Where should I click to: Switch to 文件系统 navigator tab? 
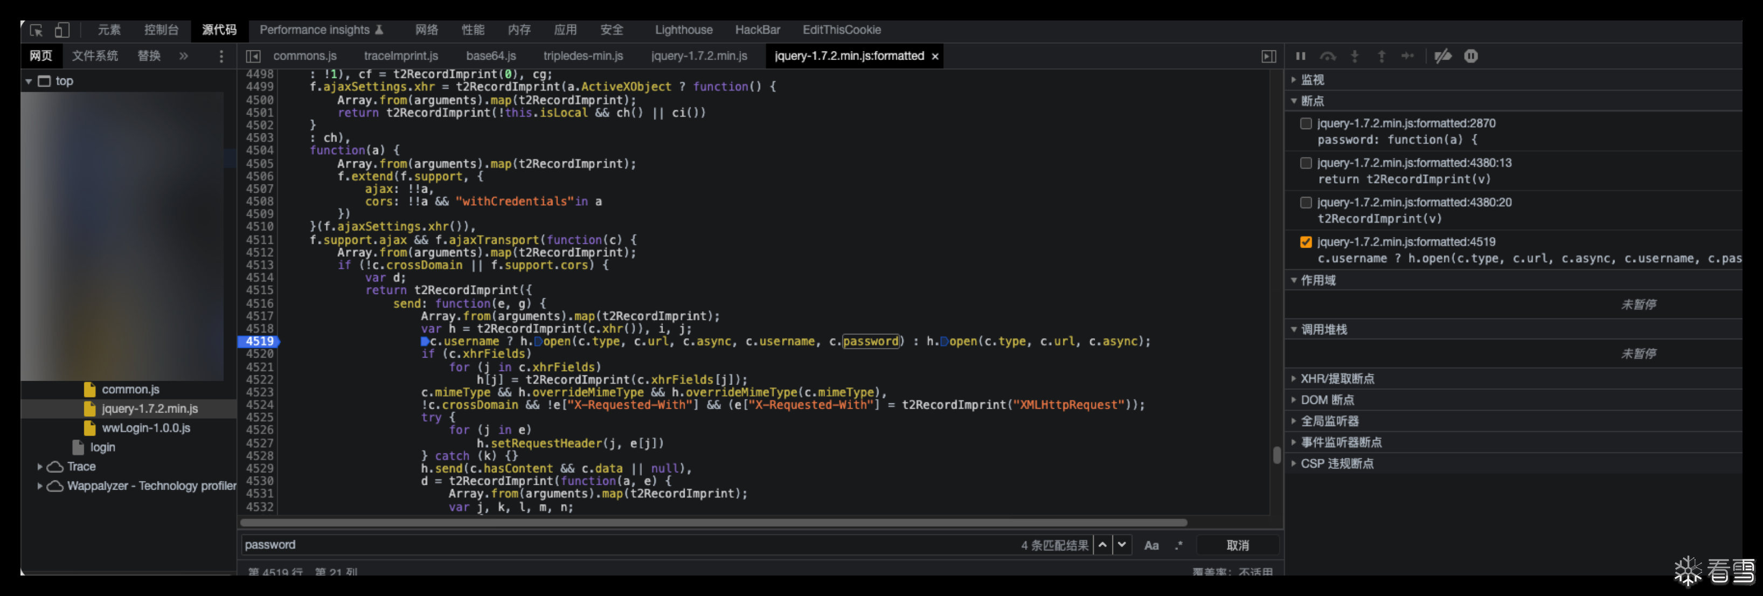95,56
